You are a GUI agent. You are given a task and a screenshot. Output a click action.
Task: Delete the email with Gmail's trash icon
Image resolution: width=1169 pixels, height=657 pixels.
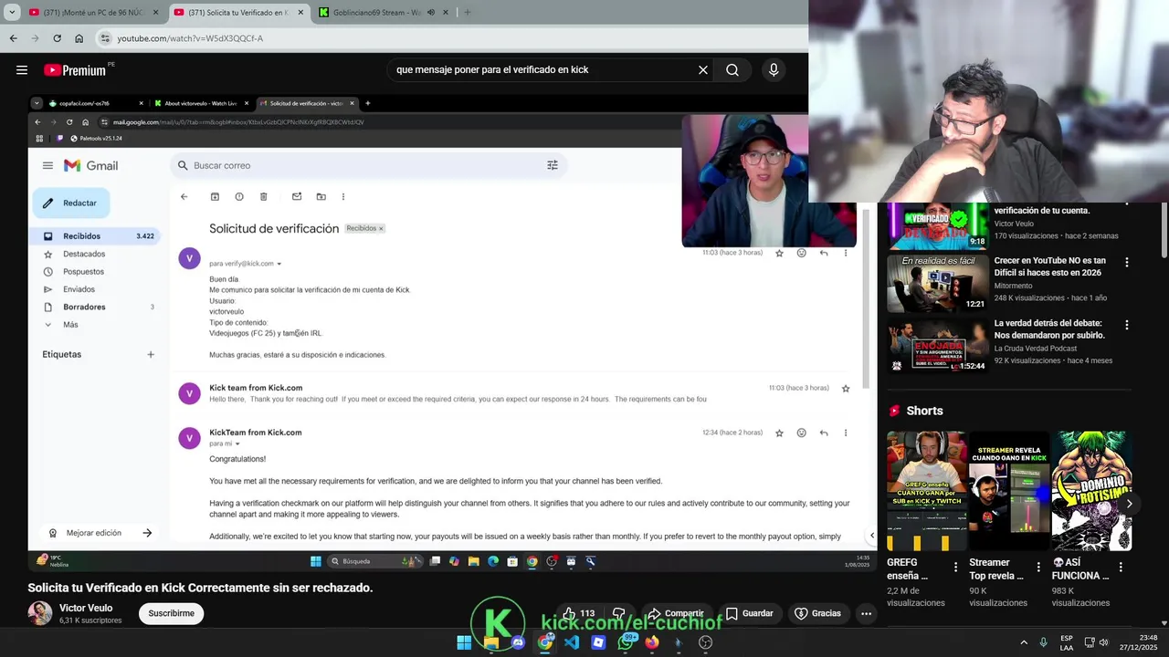(x=263, y=196)
